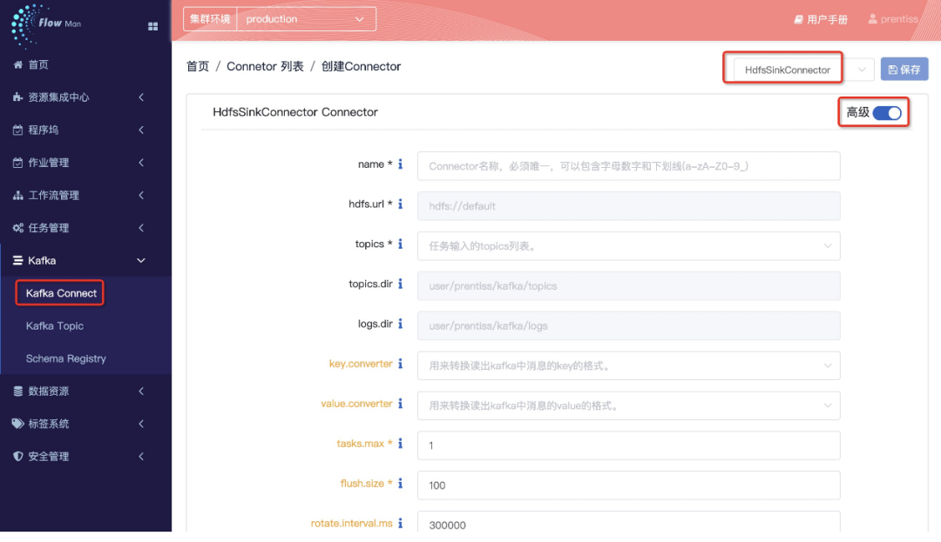Screen dimensions: 941x542
Task: Expand the 安全管理 menu chevron
Action: point(141,457)
